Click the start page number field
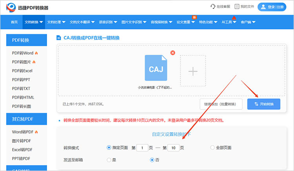 142,148
